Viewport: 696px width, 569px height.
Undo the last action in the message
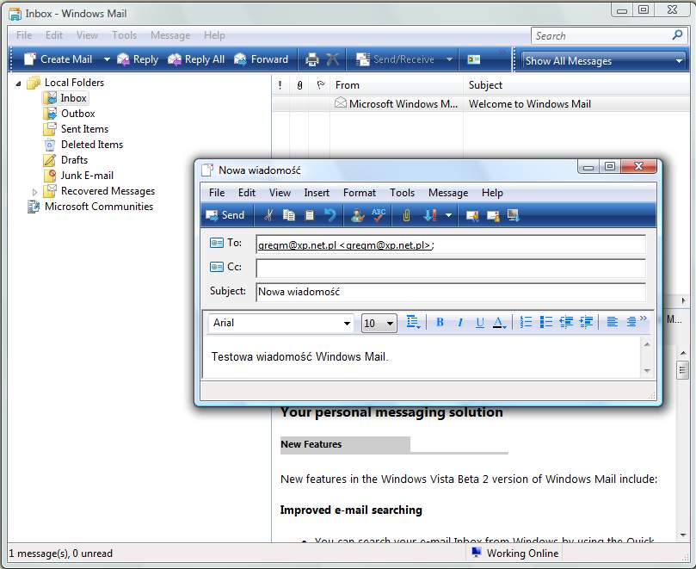pos(330,215)
